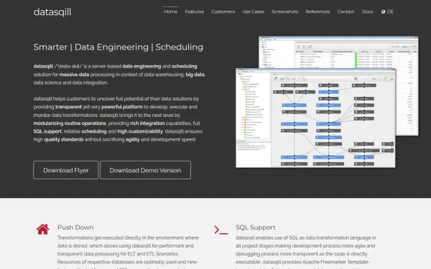Go to References
The width and height of the screenshot is (431, 269).
[x=318, y=11]
